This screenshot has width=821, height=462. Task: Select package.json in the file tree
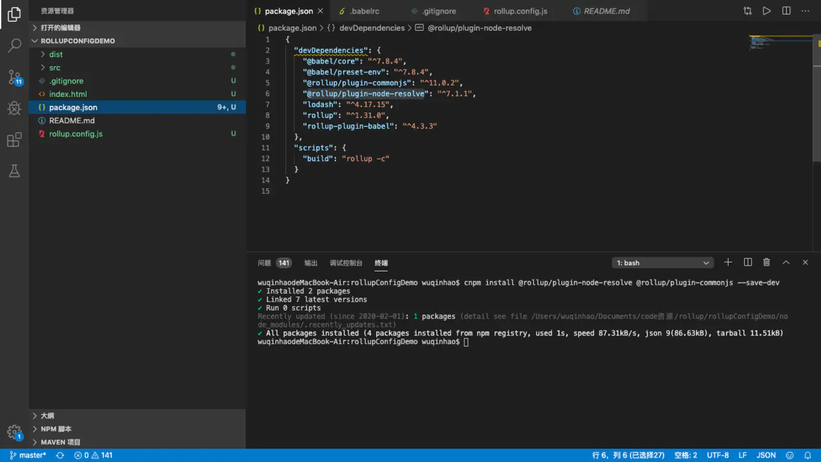coord(137,107)
